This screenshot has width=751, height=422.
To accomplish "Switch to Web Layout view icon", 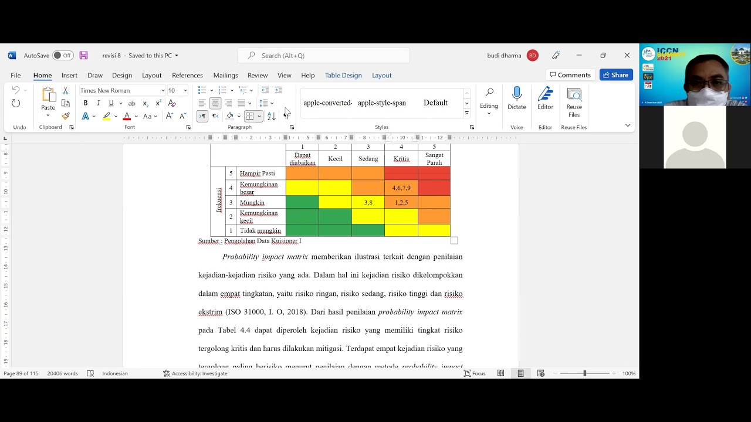I will 540,373.
